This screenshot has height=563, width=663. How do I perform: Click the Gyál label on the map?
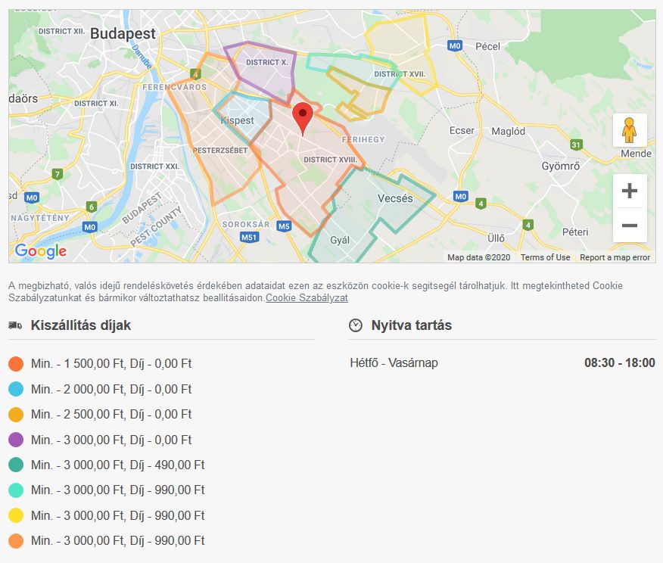[x=340, y=241]
